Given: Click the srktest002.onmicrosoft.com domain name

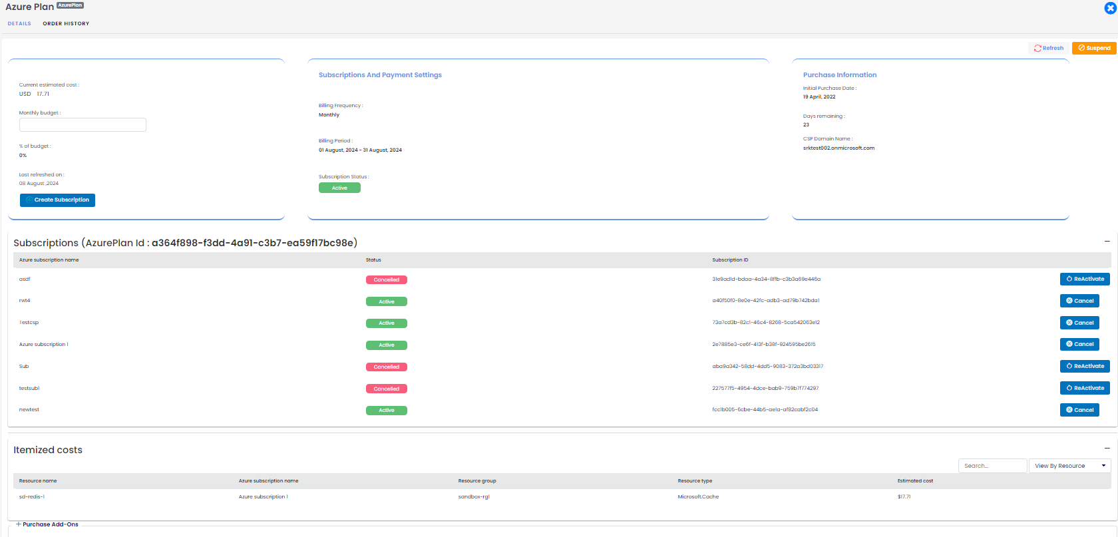Looking at the screenshot, I should pos(838,148).
